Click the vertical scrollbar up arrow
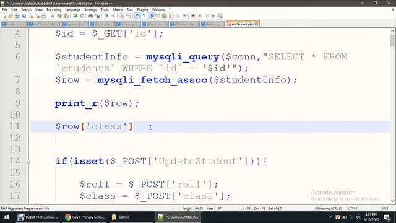Image resolution: width=396 pixels, height=223 pixels. coord(392,31)
